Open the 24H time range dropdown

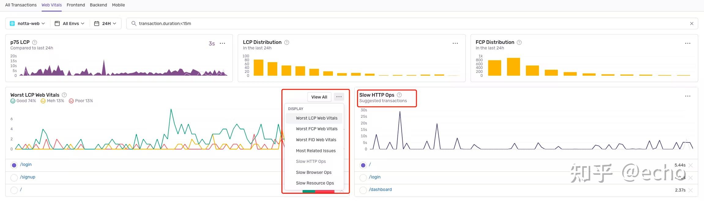coord(105,23)
